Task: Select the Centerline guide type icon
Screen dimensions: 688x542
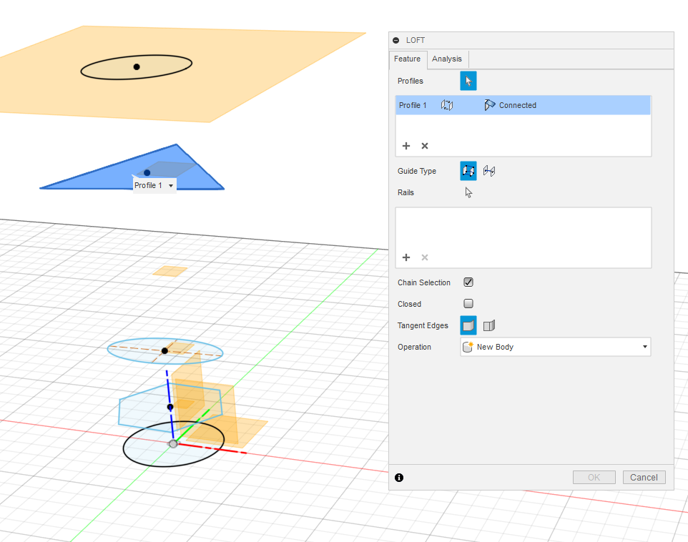Action: pyautogui.click(x=489, y=171)
